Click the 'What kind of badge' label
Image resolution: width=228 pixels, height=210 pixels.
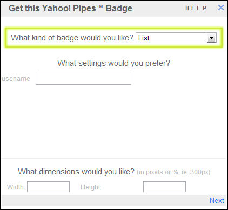(x=72, y=38)
